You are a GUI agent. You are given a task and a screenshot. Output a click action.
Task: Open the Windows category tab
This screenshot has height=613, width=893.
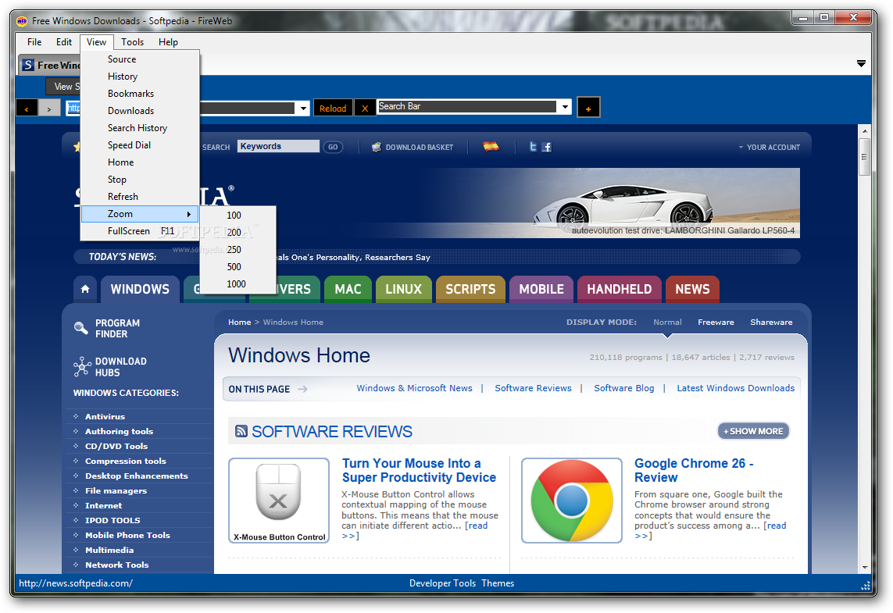140,289
